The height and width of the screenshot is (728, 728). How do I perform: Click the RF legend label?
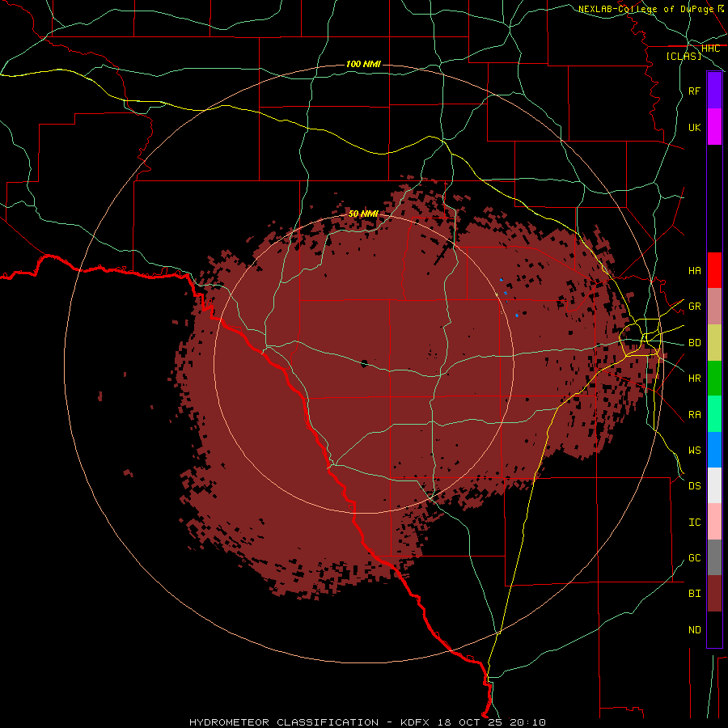pyautogui.click(x=694, y=91)
